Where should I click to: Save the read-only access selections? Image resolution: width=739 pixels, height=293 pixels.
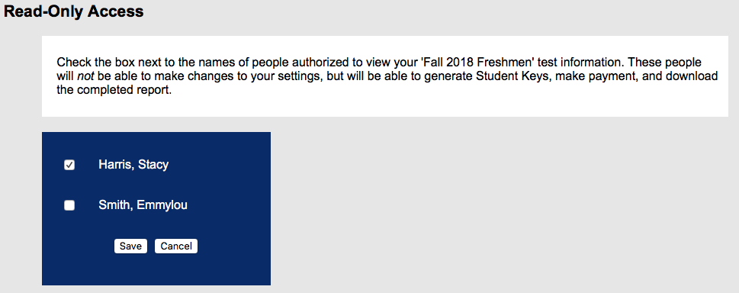(x=130, y=246)
